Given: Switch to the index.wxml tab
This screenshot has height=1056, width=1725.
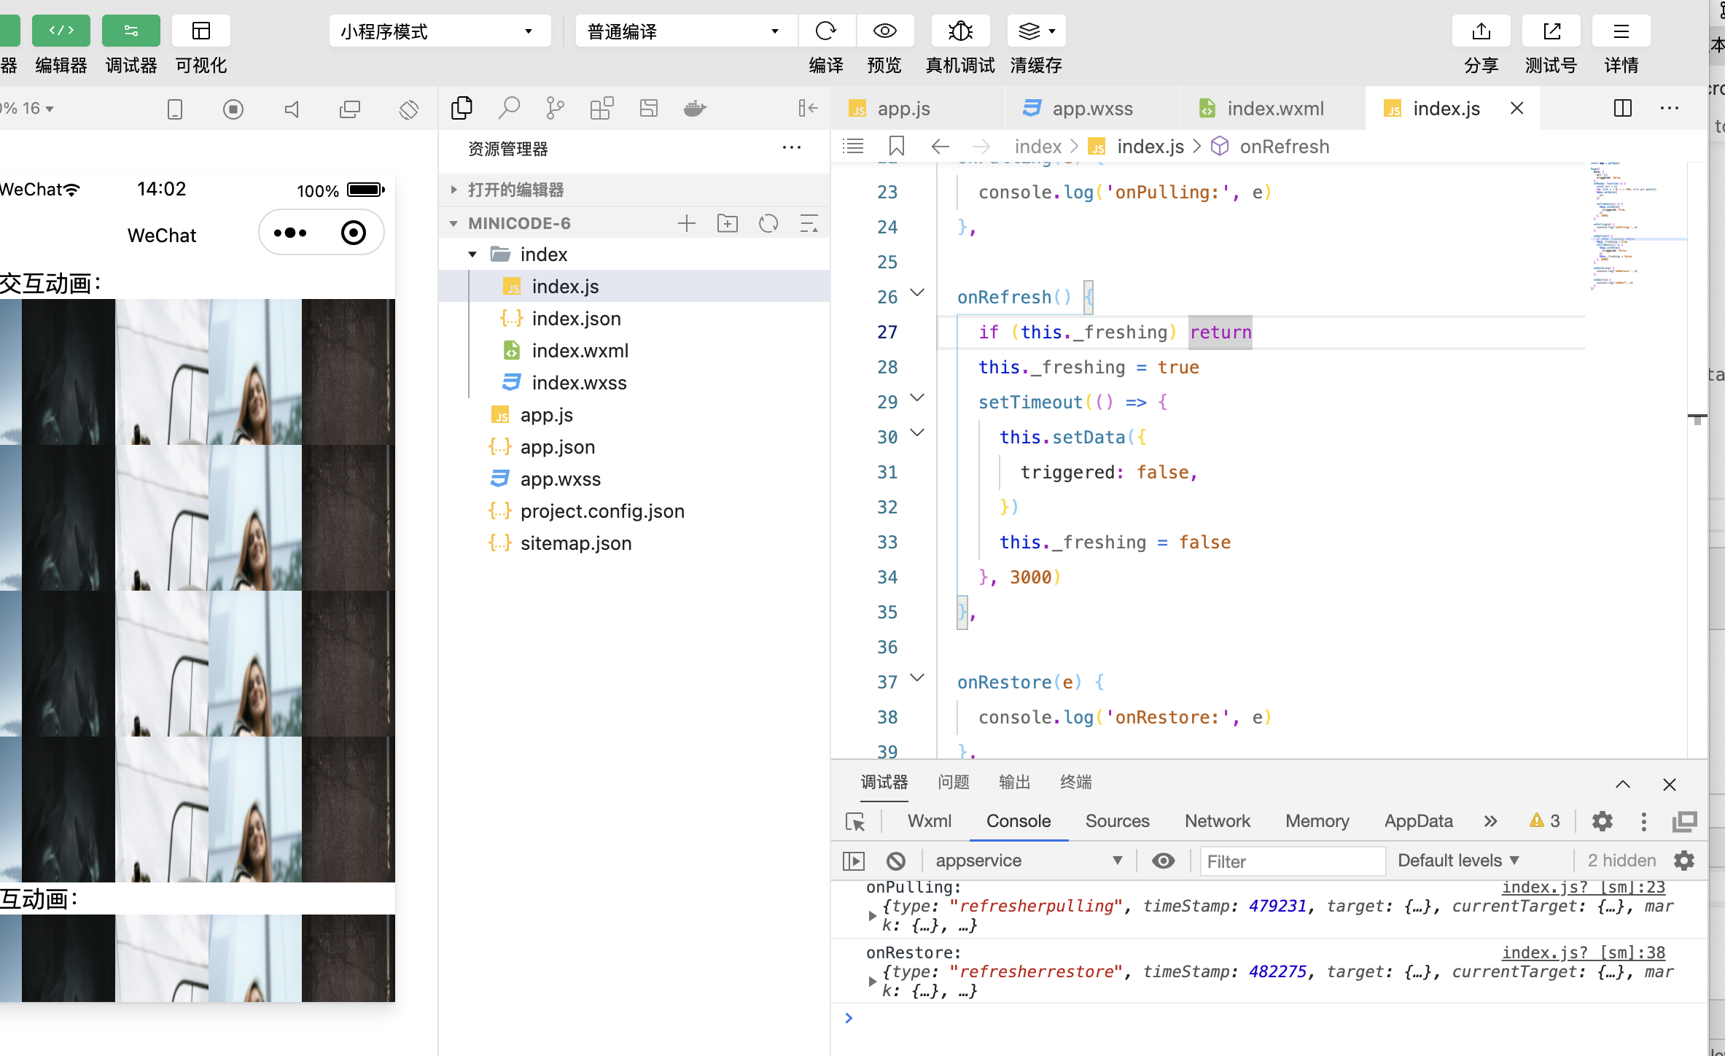Looking at the screenshot, I should [x=1274, y=109].
